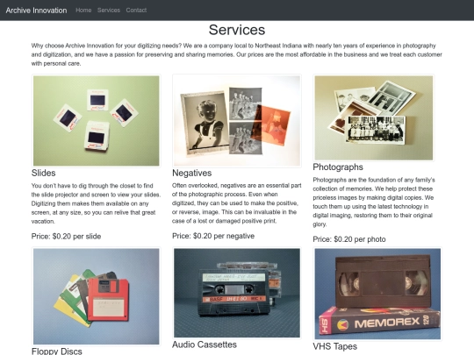
Task: Click the price per slide text
Action: click(x=66, y=237)
